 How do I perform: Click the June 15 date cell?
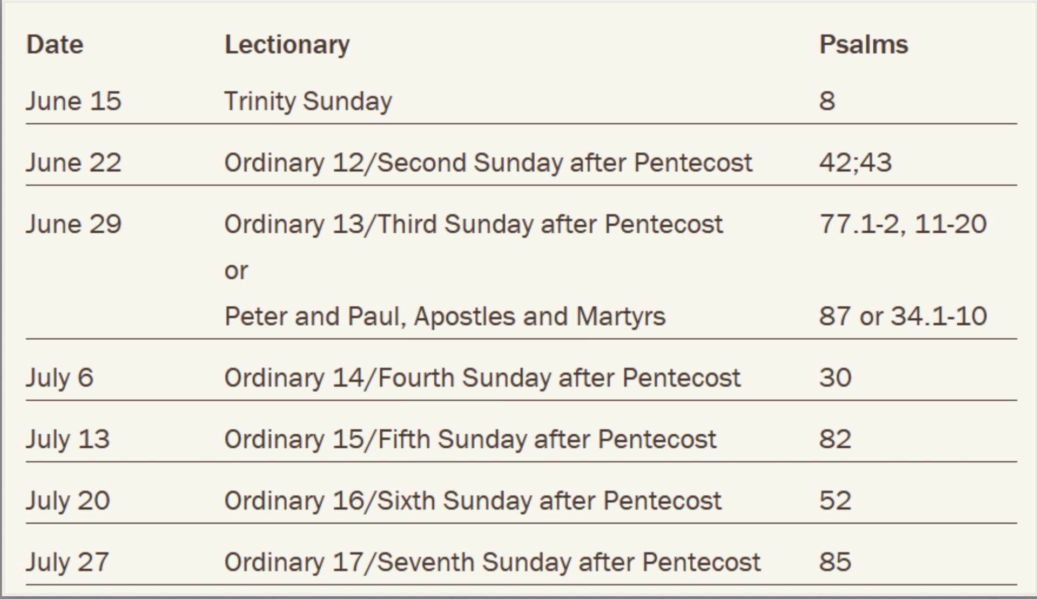tap(73, 102)
